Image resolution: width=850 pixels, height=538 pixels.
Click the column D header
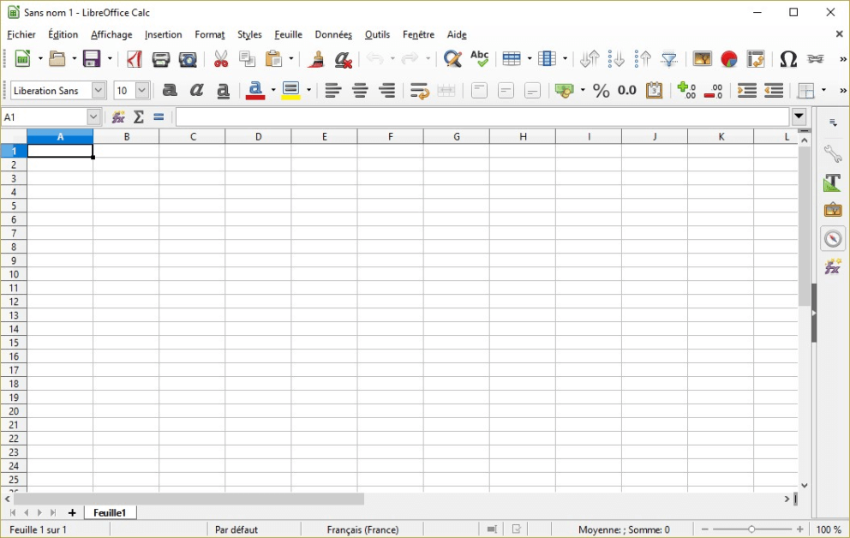258,136
